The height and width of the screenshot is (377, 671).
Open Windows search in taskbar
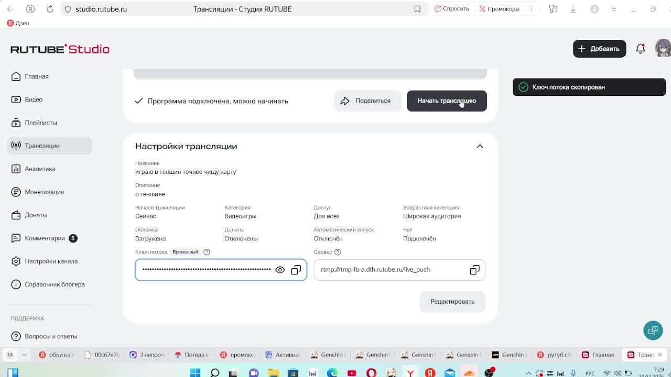214,373
